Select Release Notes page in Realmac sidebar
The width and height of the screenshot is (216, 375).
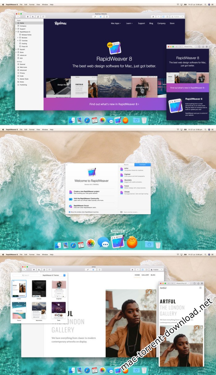[x=27, y=35]
